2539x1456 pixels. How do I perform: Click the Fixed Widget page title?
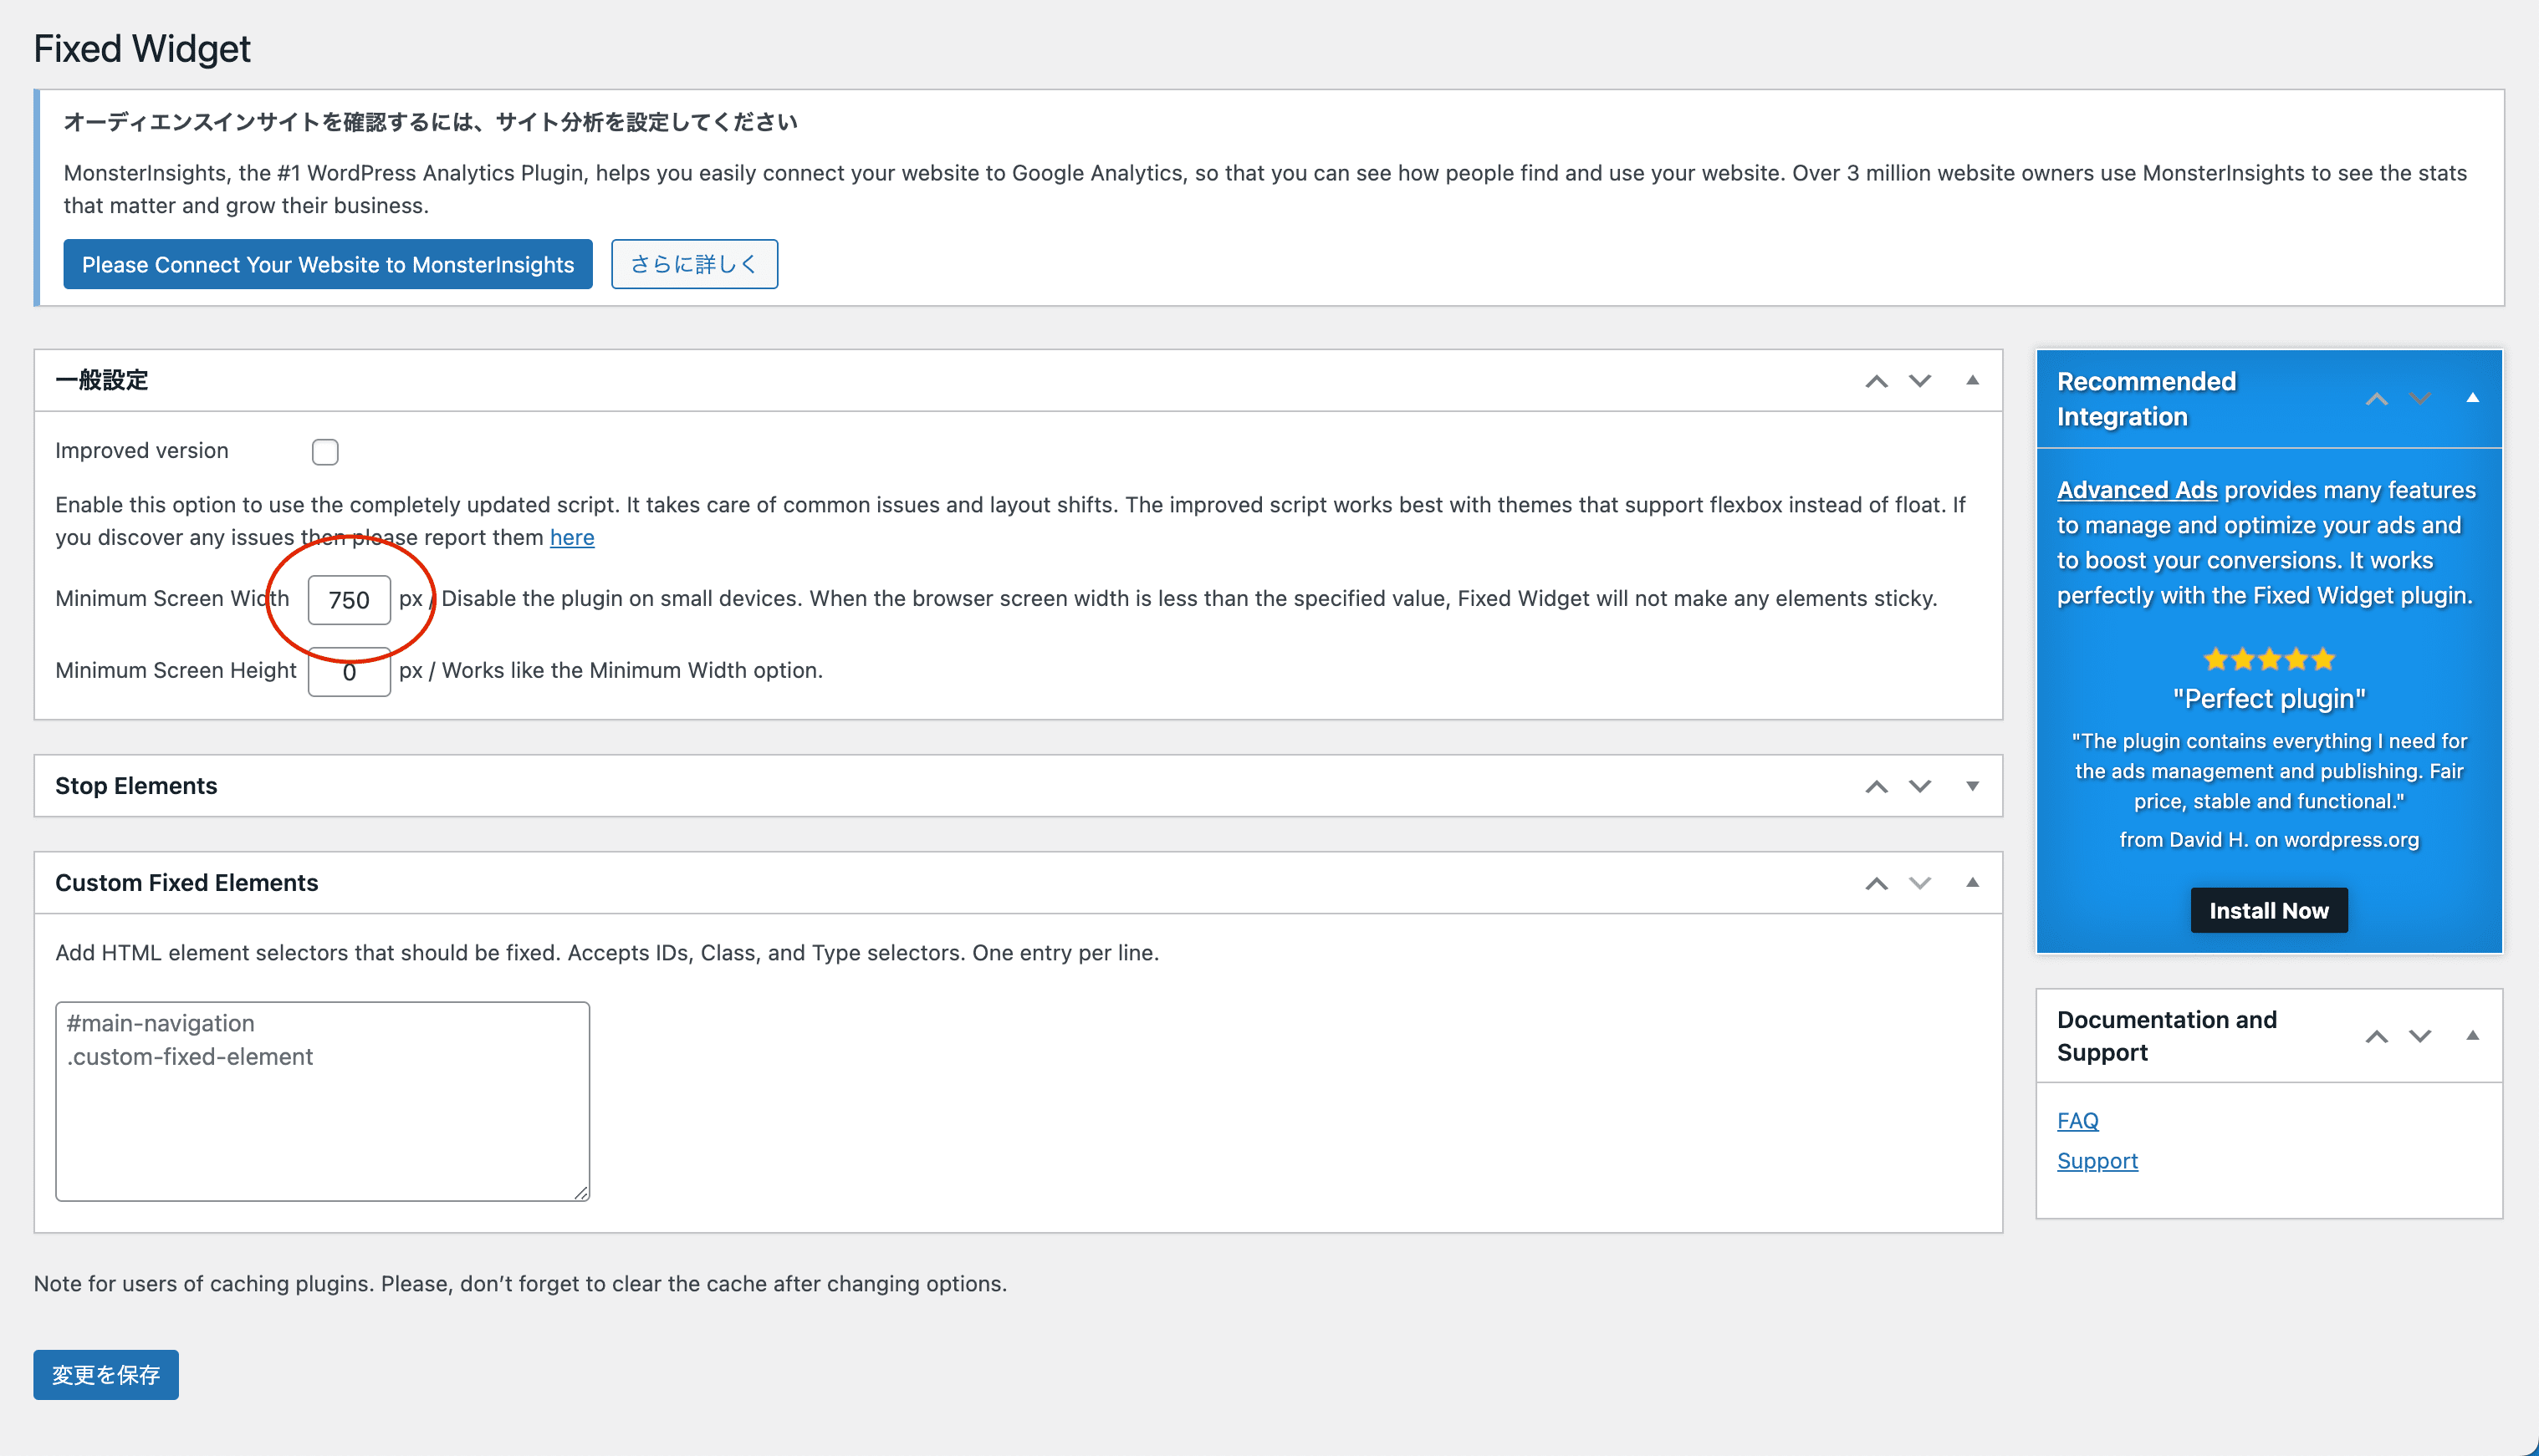[142, 48]
